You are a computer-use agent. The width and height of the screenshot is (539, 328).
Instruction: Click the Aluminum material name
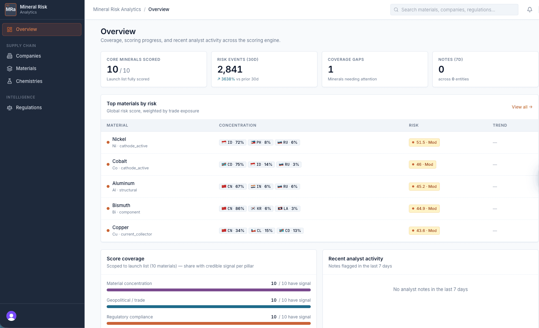pyautogui.click(x=123, y=183)
